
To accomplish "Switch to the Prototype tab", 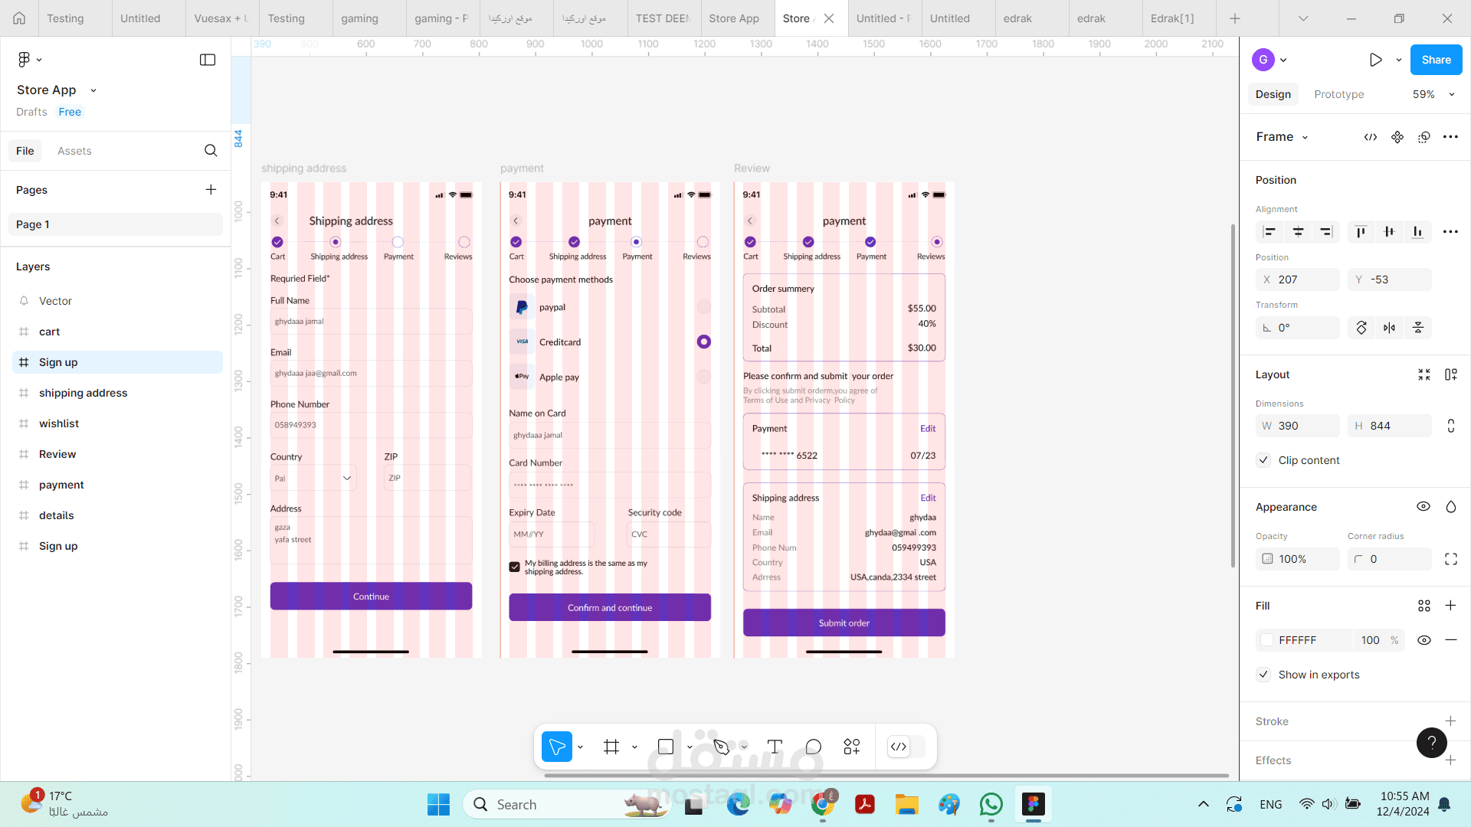I will tap(1338, 94).
